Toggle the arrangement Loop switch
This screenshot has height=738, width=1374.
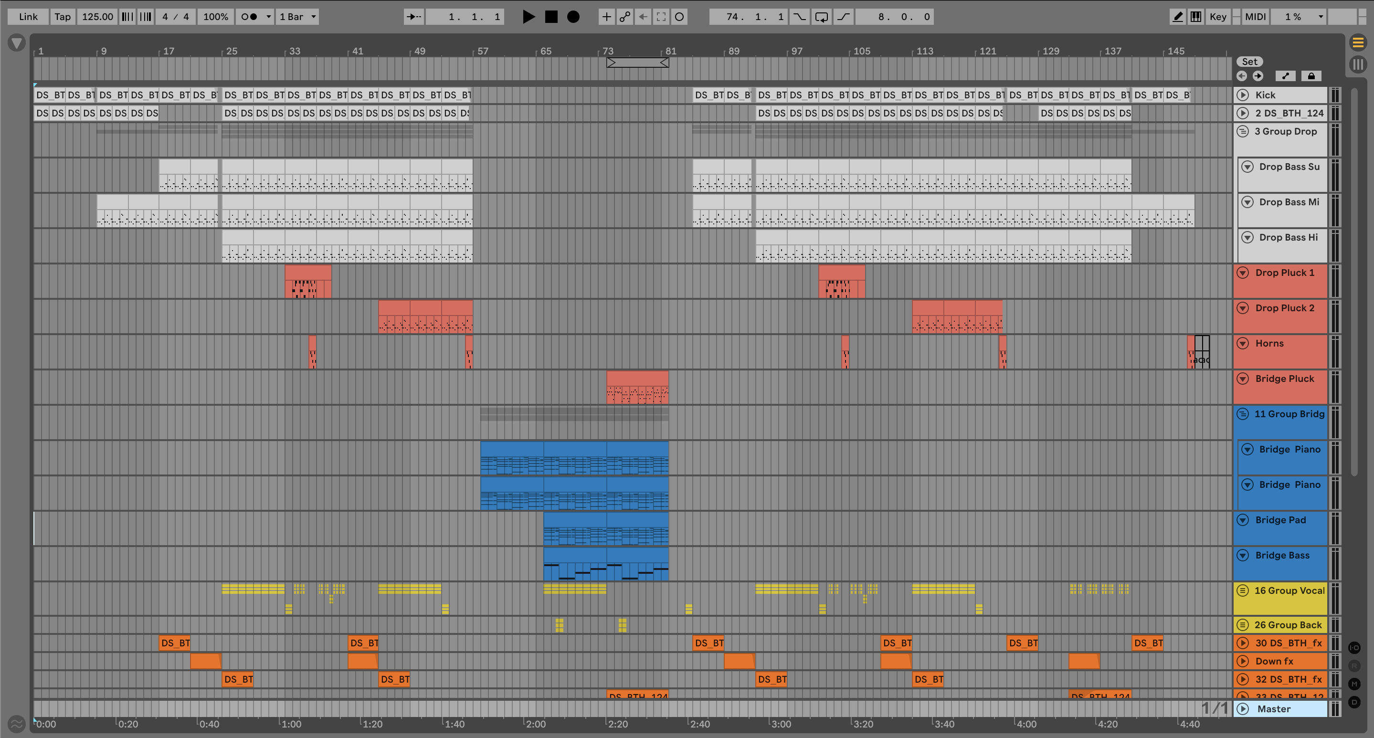click(x=822, y=17)
